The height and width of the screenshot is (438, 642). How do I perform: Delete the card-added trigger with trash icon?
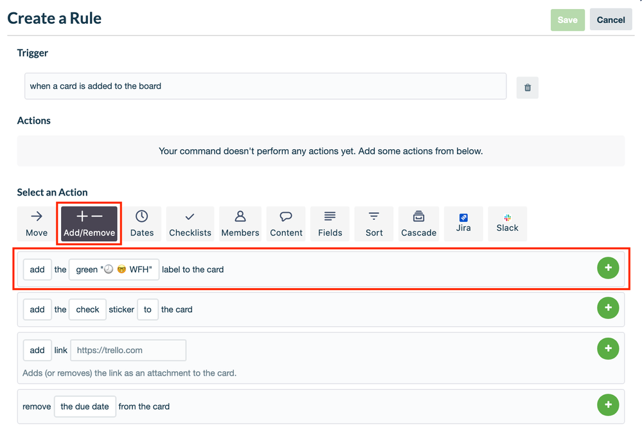click(x=527, y=87)
